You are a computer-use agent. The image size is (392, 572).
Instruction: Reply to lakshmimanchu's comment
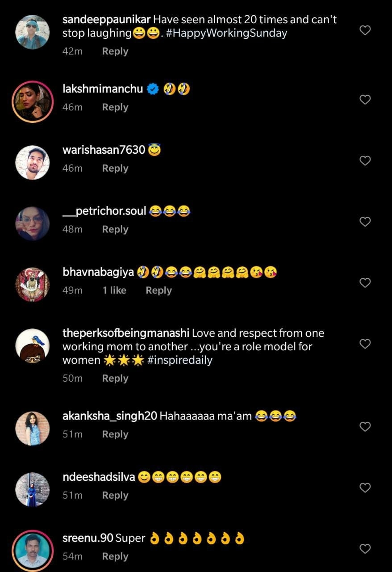coord(115,107)
